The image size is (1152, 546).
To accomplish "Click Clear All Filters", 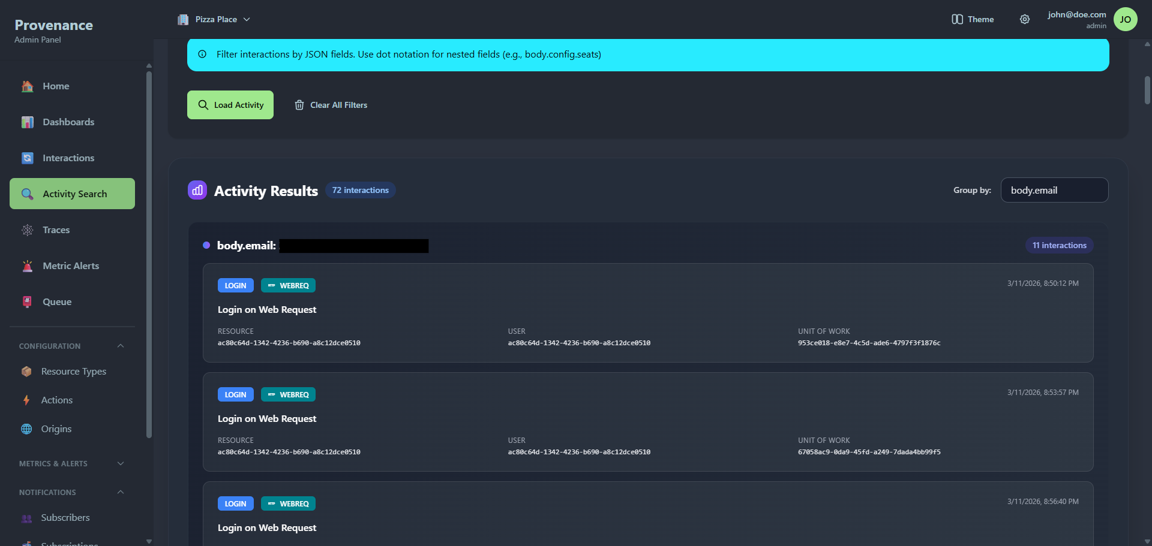I will click(x=331, y=105).
